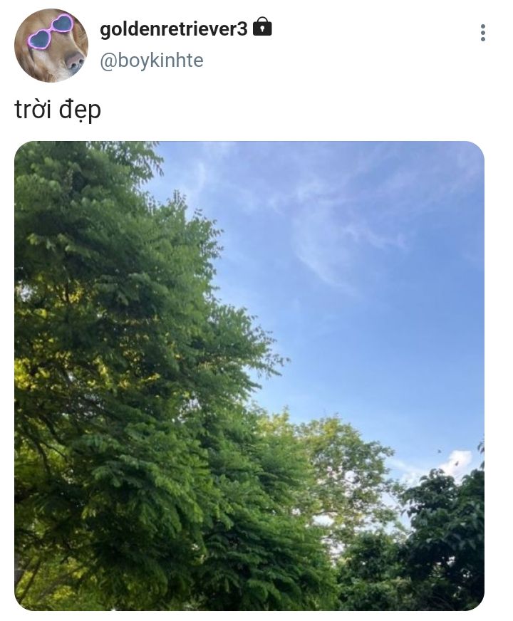Open the attached sky photo

click(x=249, y=376)
